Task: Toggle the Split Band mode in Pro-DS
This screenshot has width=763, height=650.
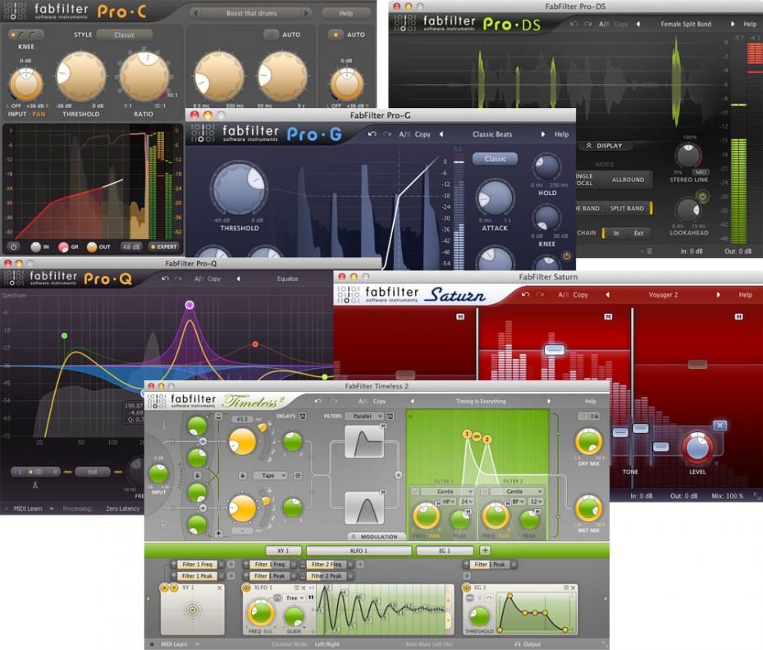Action: click(x=627, y=209)
